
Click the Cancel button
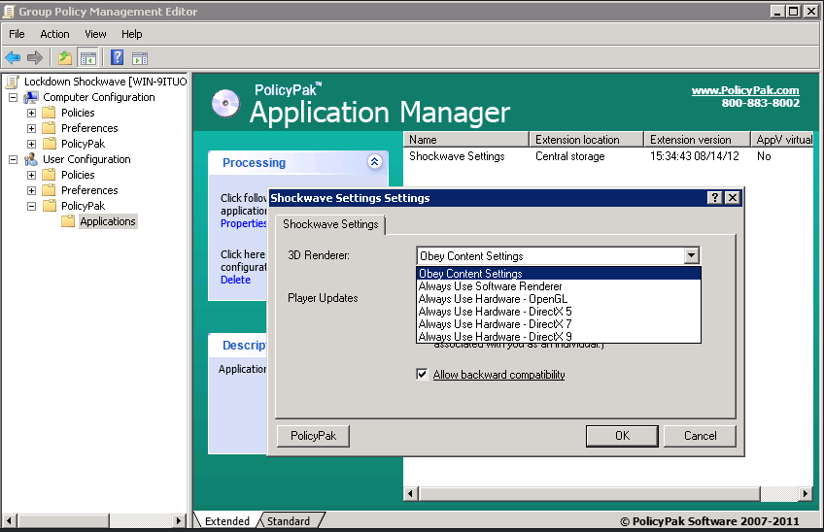click(700, 436)
